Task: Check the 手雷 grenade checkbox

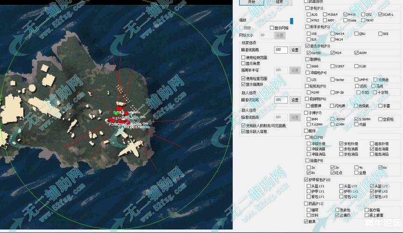Action: click(x=380, y=105)
